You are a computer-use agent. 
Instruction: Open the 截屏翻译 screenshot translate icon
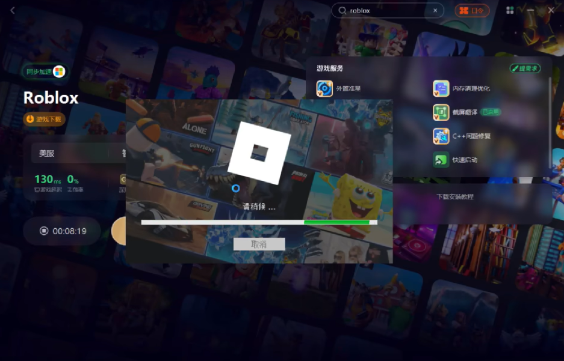click(441, 112)
